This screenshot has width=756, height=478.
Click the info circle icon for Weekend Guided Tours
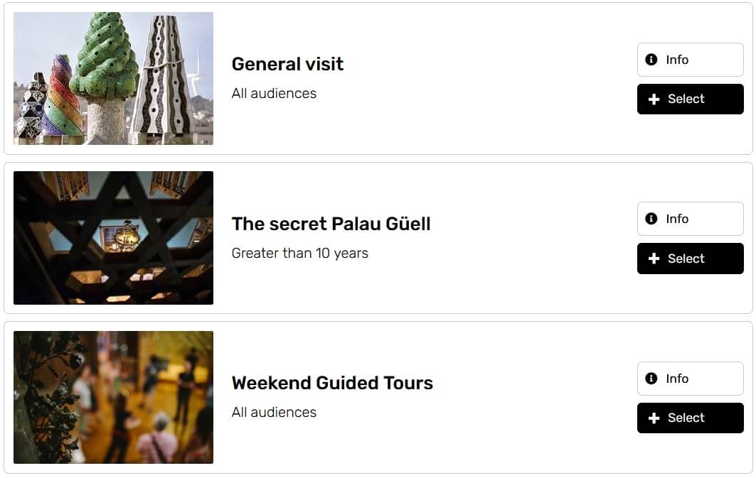point(651,379)
